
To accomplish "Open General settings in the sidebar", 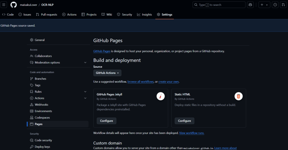I will click(x=58, y=40).
